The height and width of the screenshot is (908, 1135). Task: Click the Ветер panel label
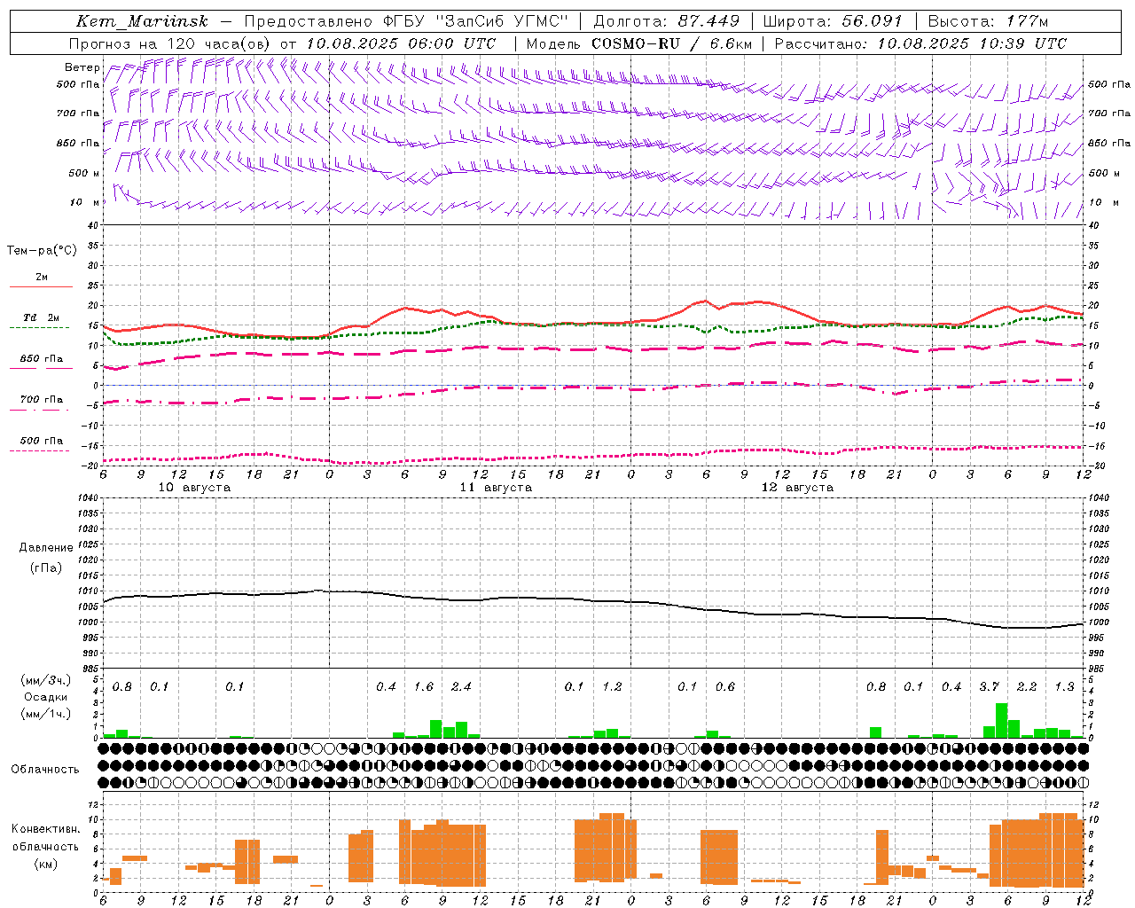click(x=82, y=67)
